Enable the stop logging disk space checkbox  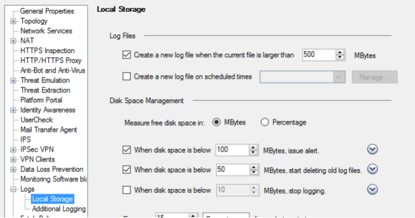[x=127, y=190]
